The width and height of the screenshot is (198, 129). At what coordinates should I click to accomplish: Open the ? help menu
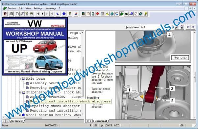pos(60,8)
